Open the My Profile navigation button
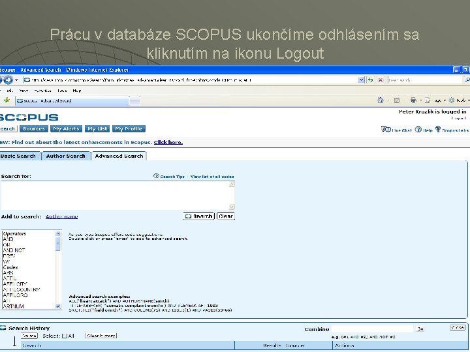 (x=129, y=128)
